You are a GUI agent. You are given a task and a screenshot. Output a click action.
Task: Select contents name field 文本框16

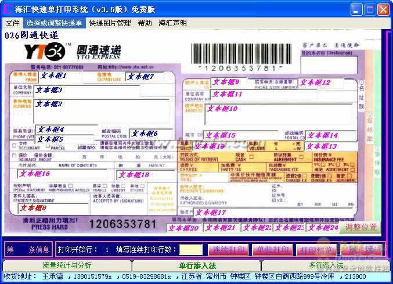click(63, 174)
